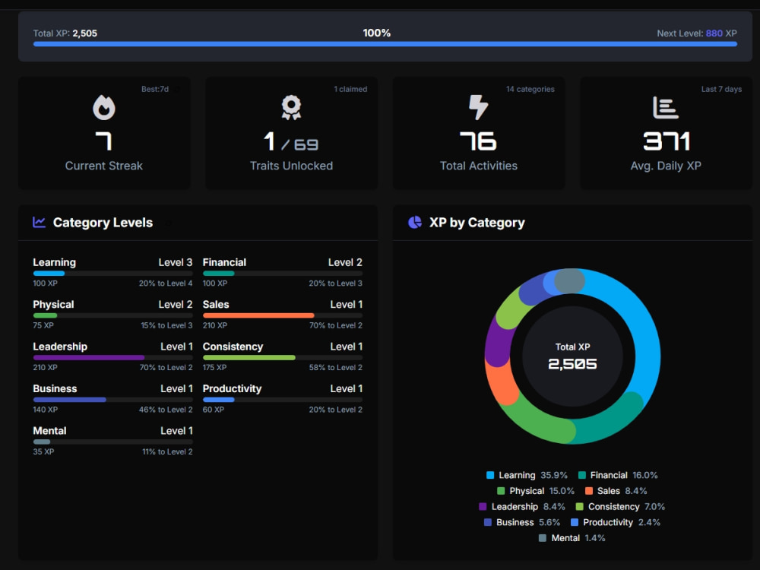Click 58% to Level 2 text
760x570 pixels.
[x=336, y=367]
